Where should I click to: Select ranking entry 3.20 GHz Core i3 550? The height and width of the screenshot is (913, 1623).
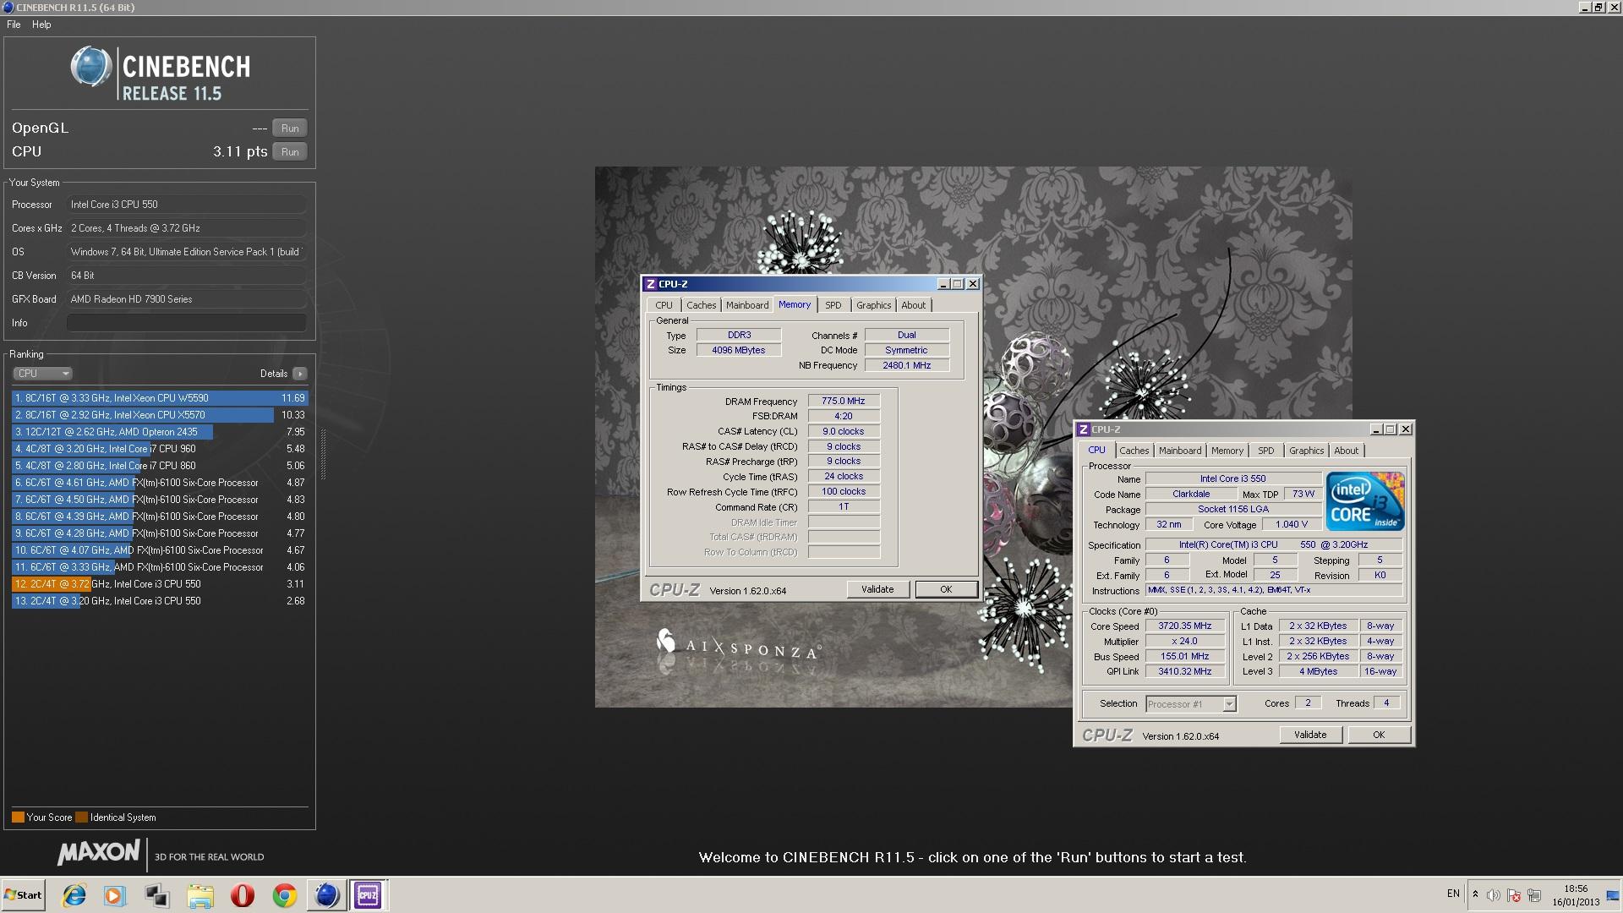[160, 601]
